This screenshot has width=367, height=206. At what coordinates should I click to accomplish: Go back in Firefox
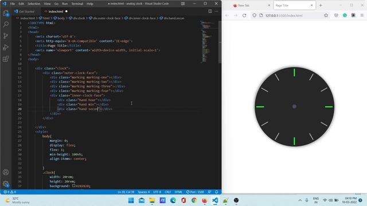tap(227, 15)
